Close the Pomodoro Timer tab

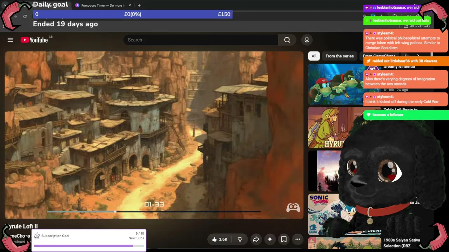point(130,5)
